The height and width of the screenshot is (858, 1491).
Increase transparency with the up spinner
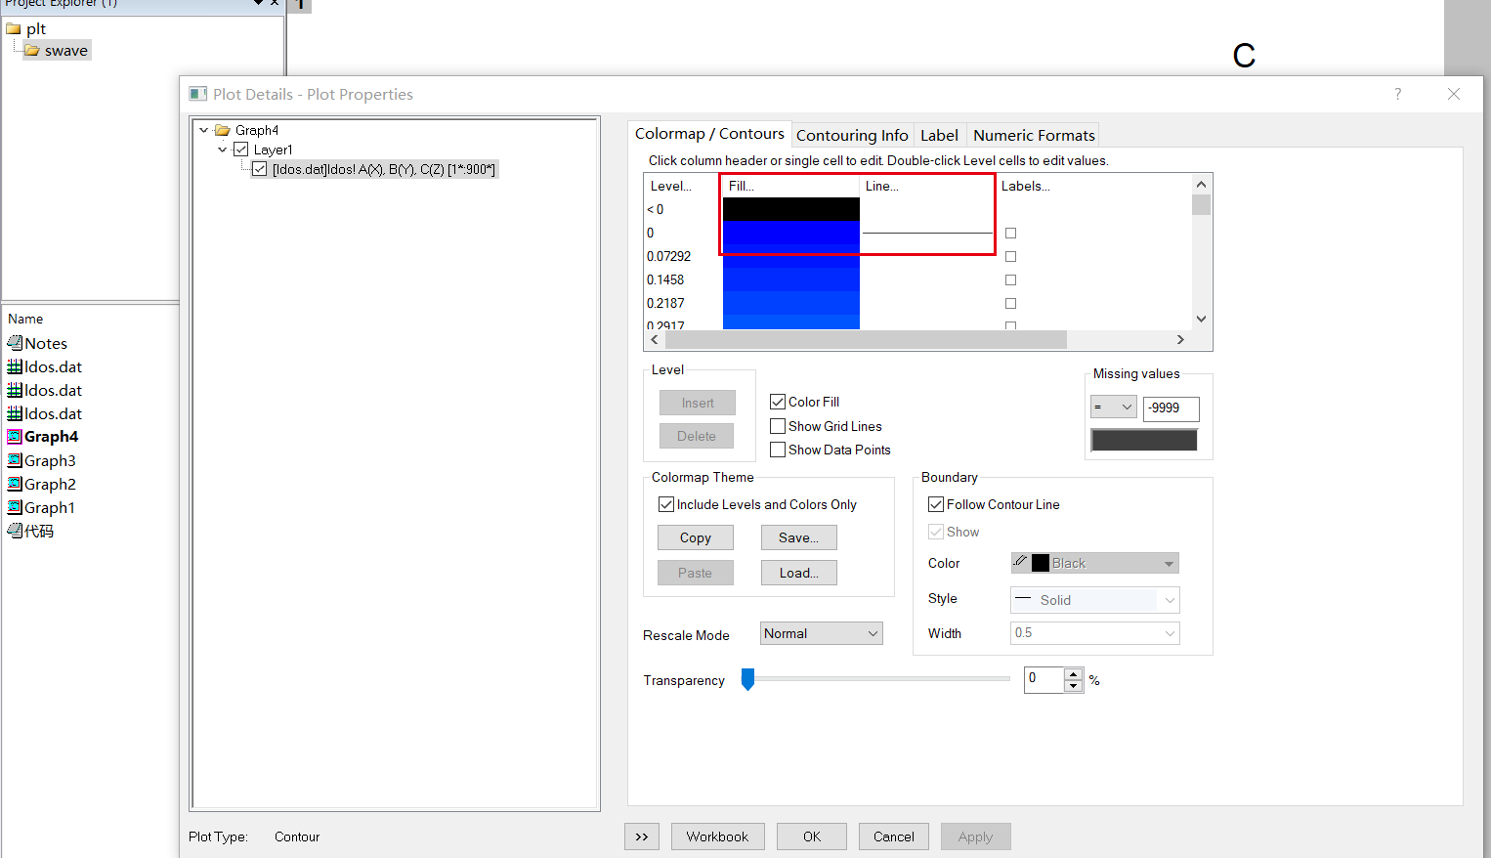[x=1074, y=673]
